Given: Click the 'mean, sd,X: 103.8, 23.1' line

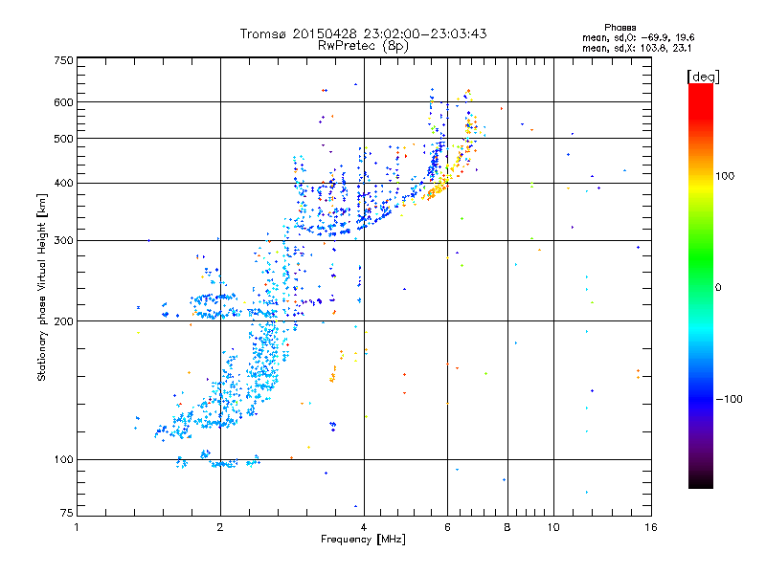Looking at the screenshot, I should (637, 49).
